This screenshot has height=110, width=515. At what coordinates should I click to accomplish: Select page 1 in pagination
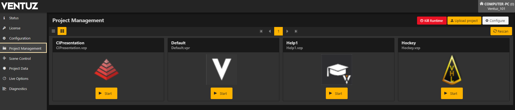point(278,31)
